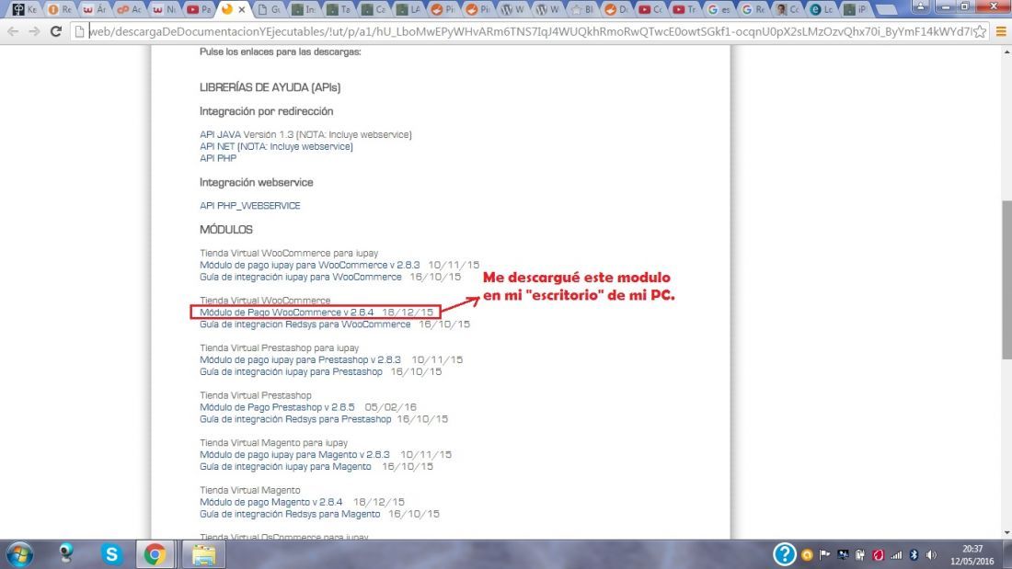Open Guía de integración iupay para Magento

click(285, 466)
